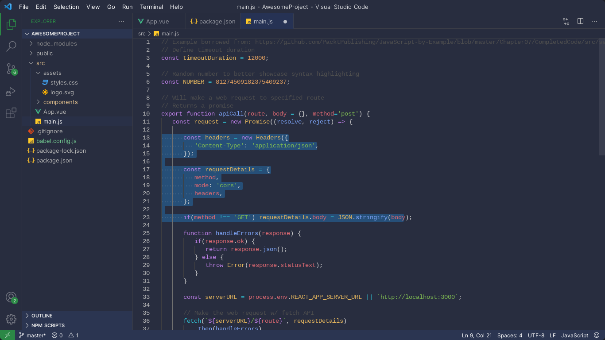The image size is (605, 340).
Task: Change indentation via Spaces: 4
Action: pyautogui.click(x=510, y=336)
